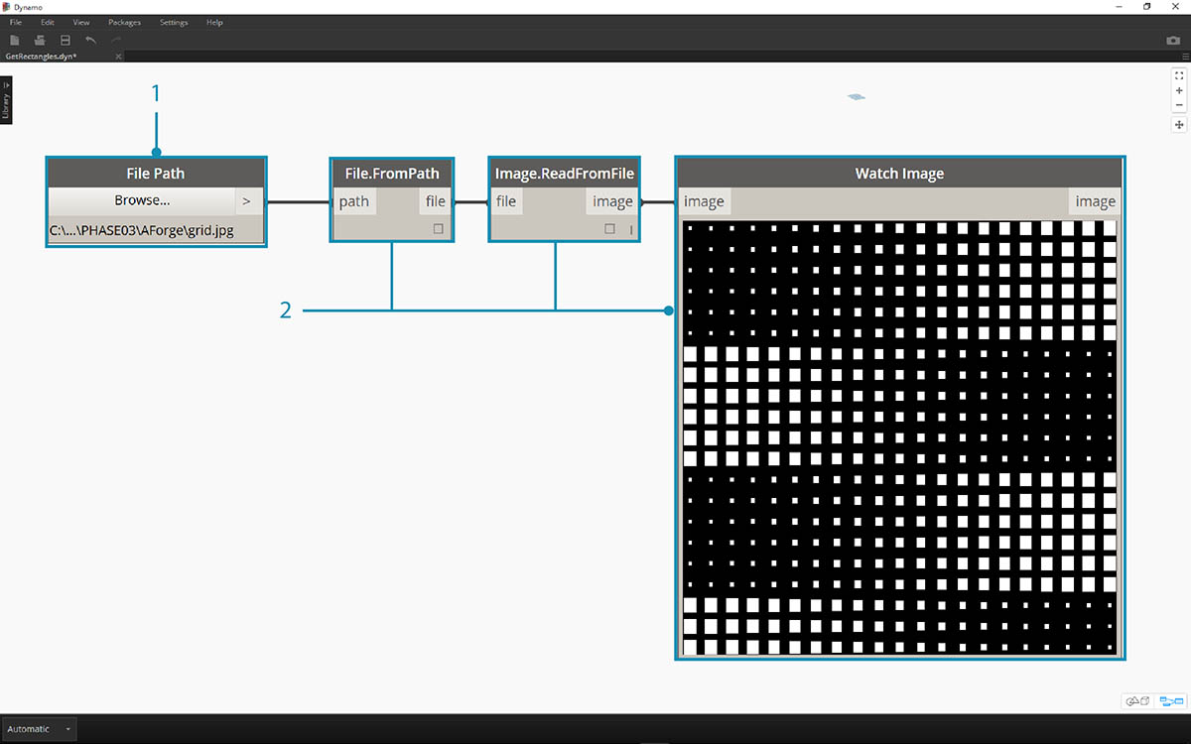The width and height of the screenshot is (1191, 744).
Task: Open the Settings menu
Action: coord(174,22)
